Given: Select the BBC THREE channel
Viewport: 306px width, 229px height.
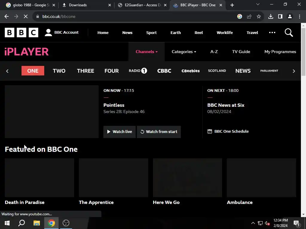Looking at the screenshot, I should (85, 71).
